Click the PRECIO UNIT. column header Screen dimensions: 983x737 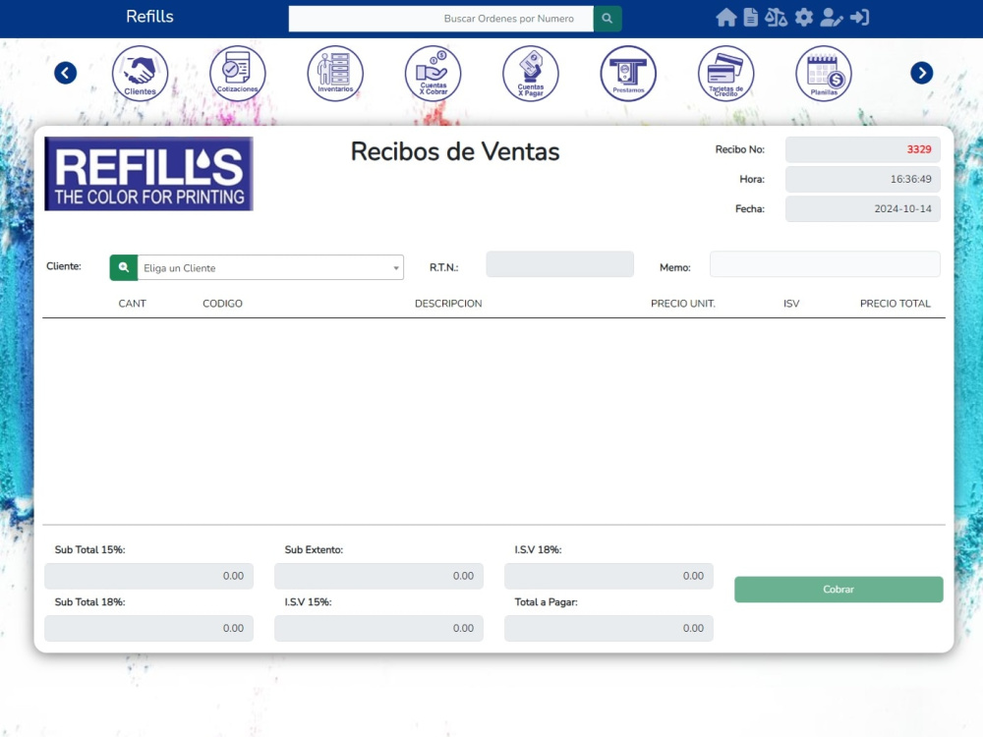[683, 304]
